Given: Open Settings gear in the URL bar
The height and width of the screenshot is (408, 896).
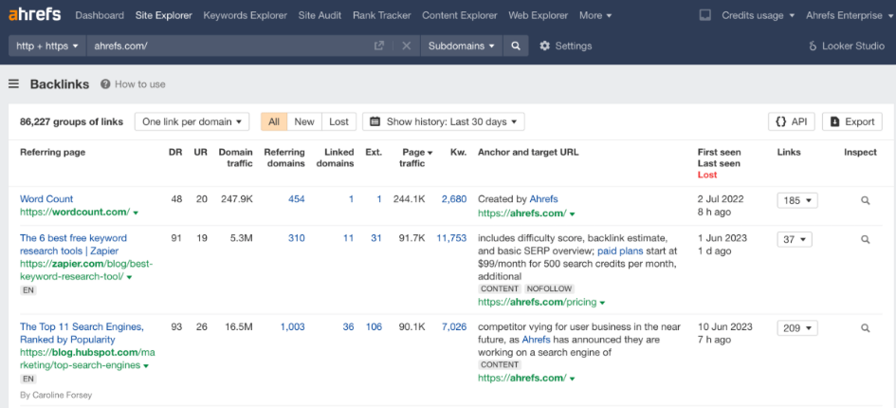Looking at the screenshot, I should coord(565,46).
